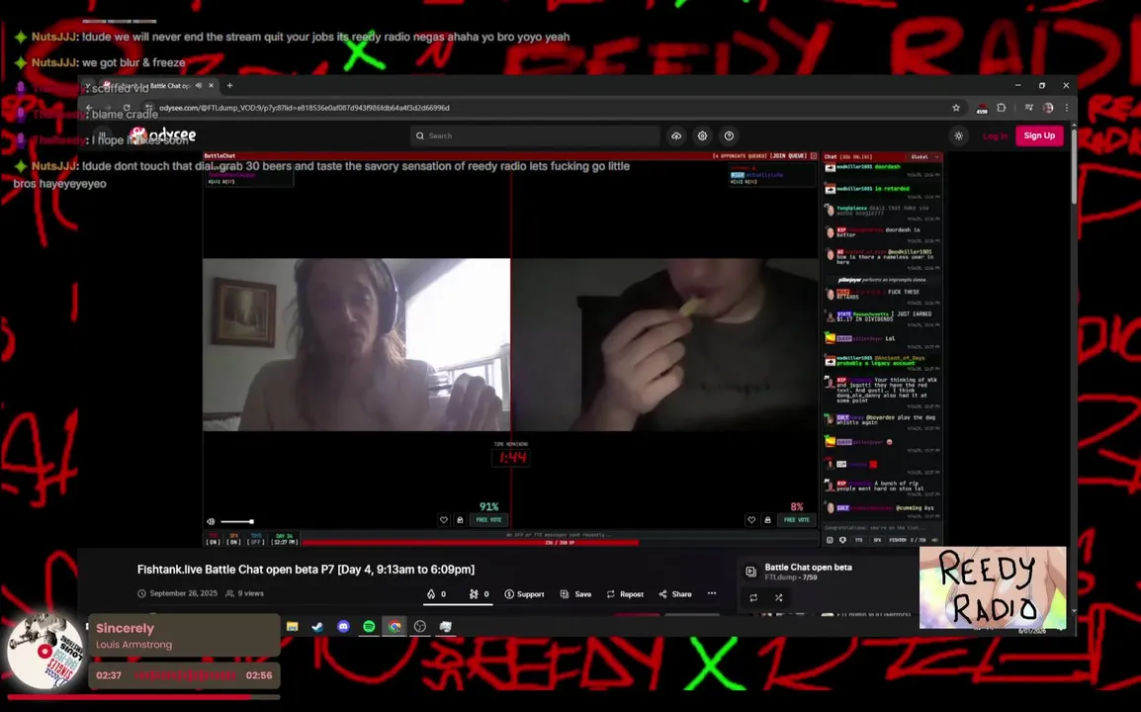Open File Explorer in the taskbar
This screenshot has height=712, width=1141.
coord(293,626)
